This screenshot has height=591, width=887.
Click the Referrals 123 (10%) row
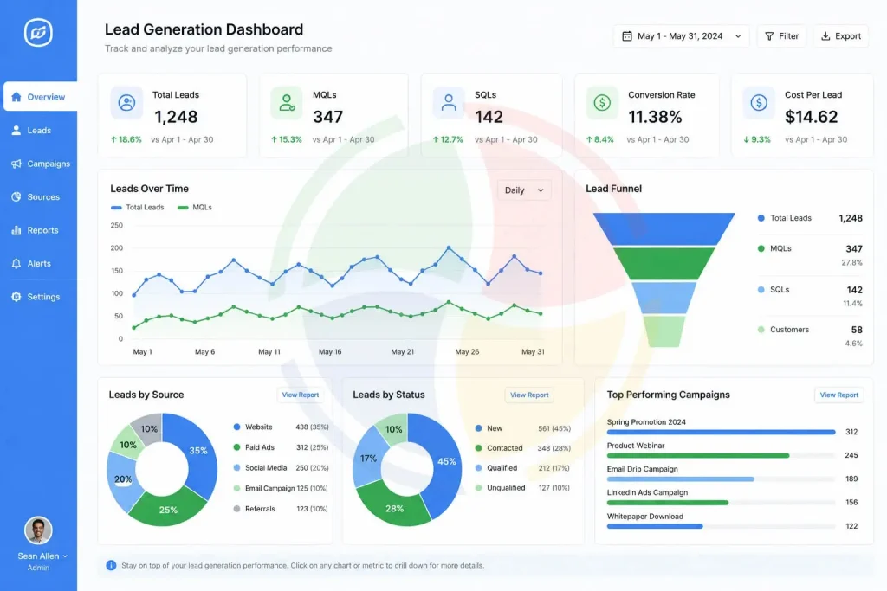[281, 509]
